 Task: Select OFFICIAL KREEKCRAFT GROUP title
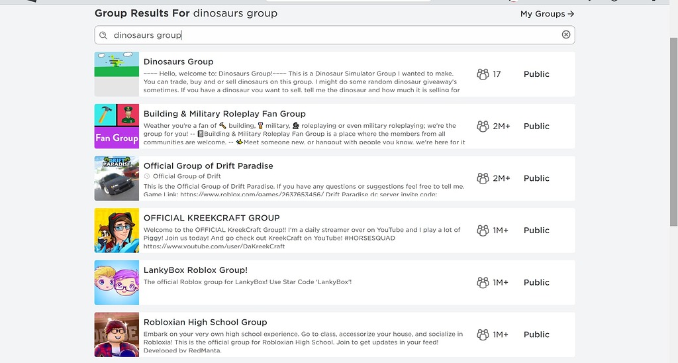(x=211, y=218)
